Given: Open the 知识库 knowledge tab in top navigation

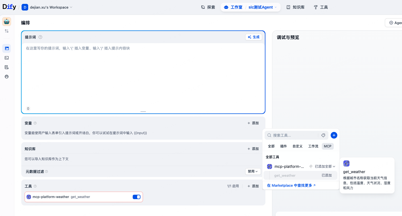Looking at the screenshot, I should click(x=295, y=7).
